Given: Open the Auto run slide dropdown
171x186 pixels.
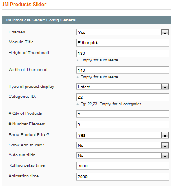Looking at the screenshot, I should click(x=123, y=155).
